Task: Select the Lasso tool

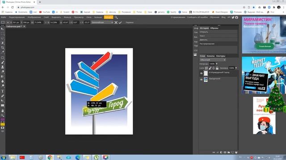Action: 3,38
